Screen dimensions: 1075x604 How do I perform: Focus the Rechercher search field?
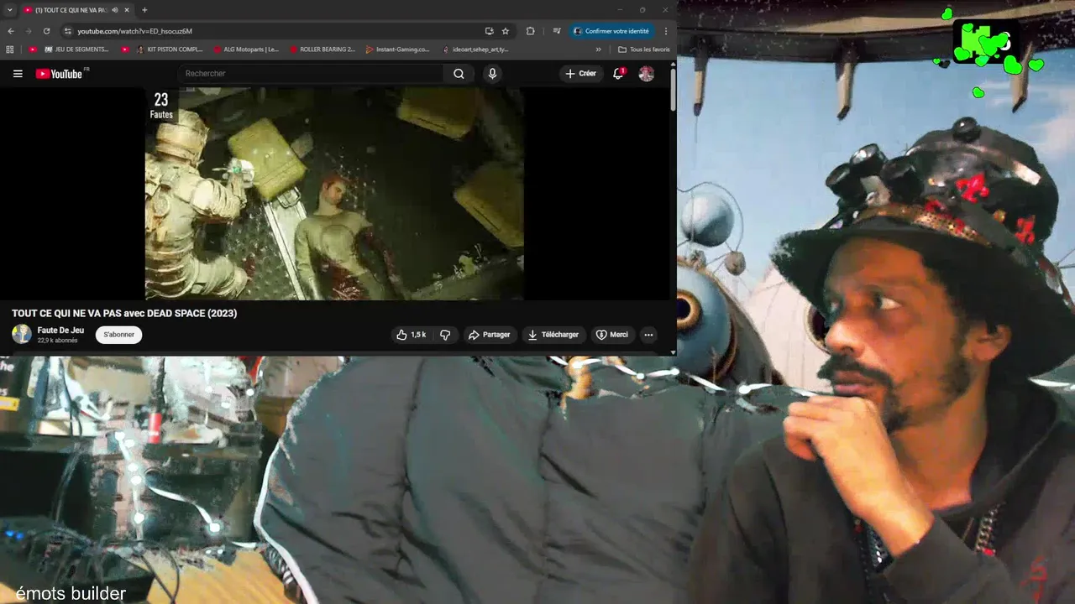[311, 74]
